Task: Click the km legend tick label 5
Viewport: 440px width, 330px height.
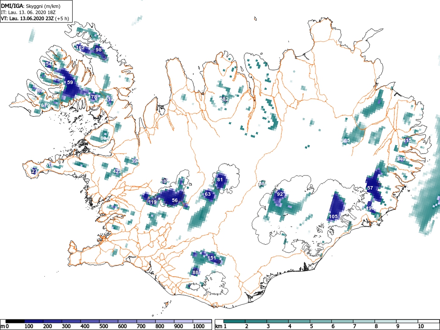Action: (x=312, y=326)
